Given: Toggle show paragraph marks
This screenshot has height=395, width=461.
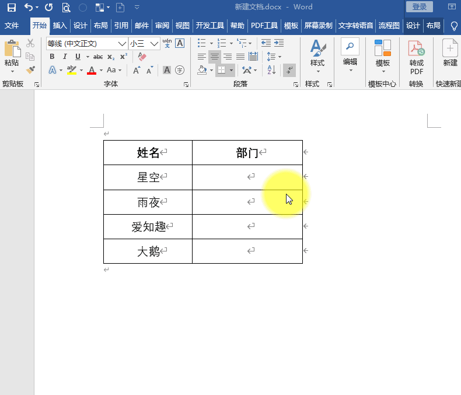Looking at the screenshot, I should pyautogui.click(x=289, y=70).
